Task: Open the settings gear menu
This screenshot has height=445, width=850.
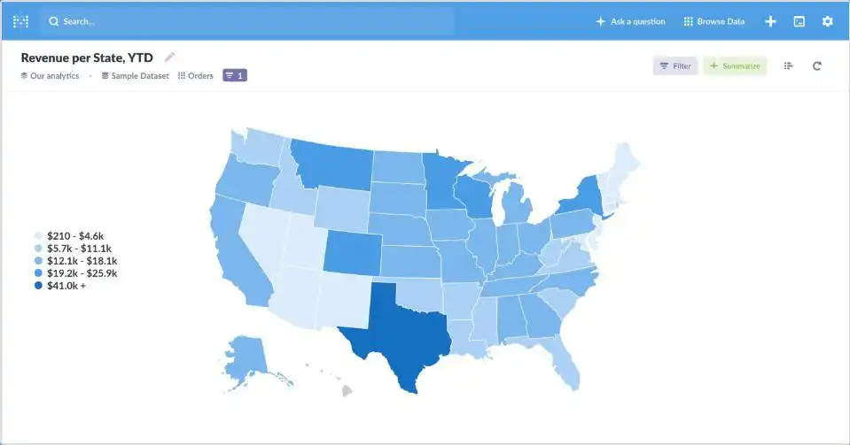Action: point(828,21)
